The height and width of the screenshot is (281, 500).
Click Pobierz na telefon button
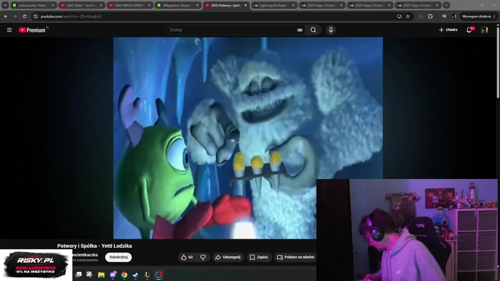pyautogui.click(x=295, y=257)
